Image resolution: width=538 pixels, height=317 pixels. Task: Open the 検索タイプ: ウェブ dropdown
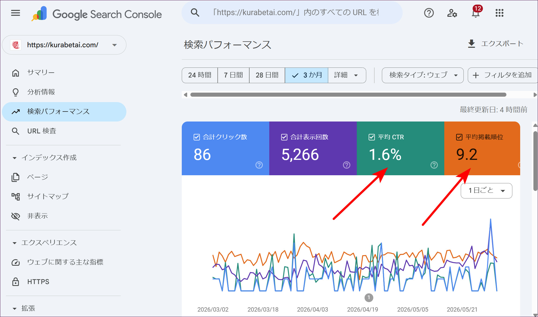coord(423,75)
